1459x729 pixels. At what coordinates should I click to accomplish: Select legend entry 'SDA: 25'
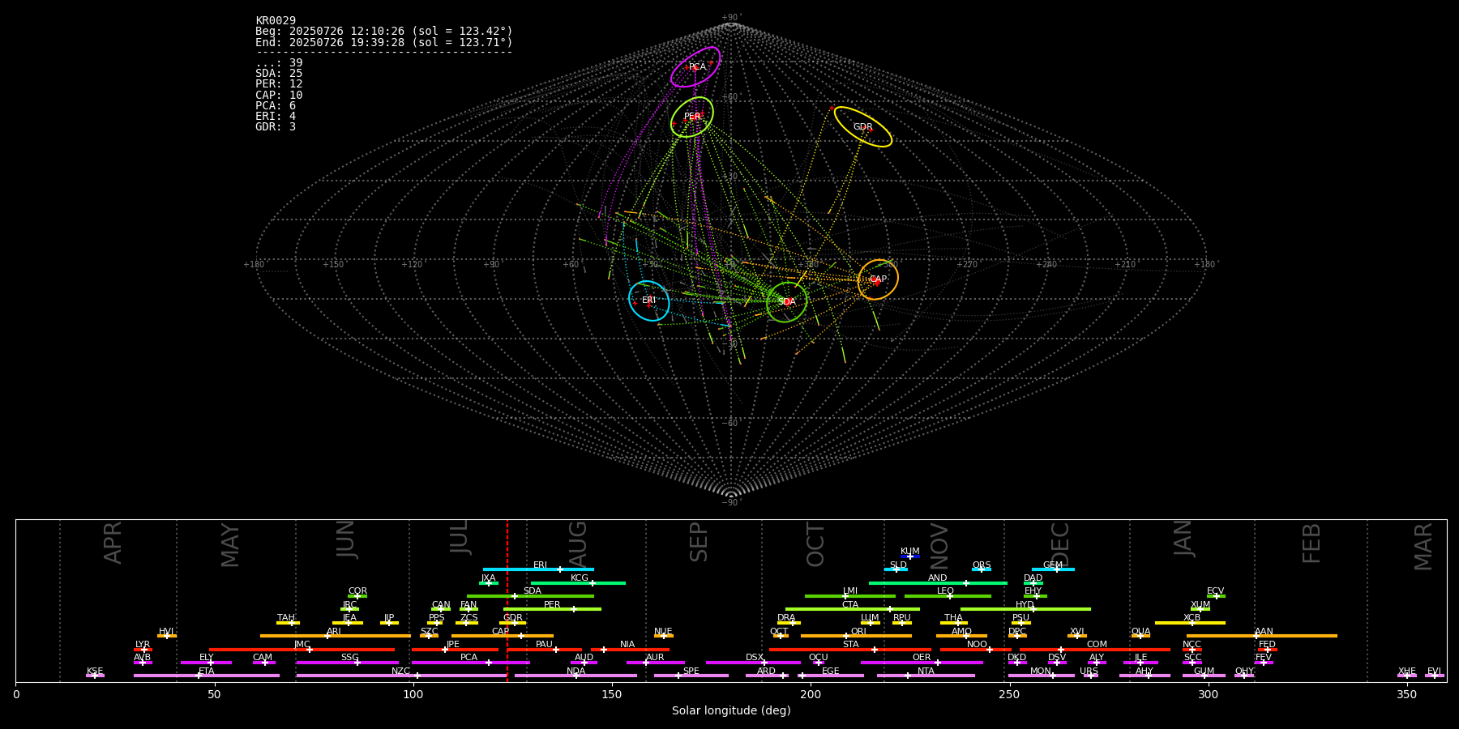click(x=279, y=74)
